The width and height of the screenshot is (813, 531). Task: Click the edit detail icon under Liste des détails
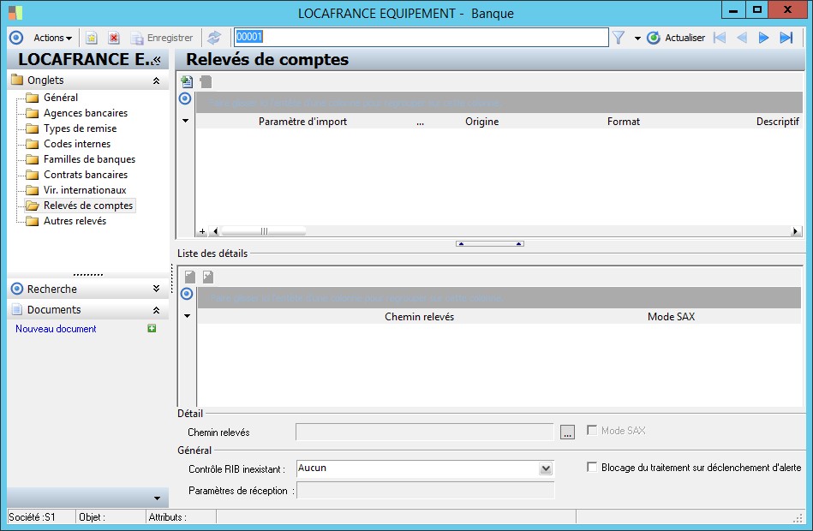208,277
